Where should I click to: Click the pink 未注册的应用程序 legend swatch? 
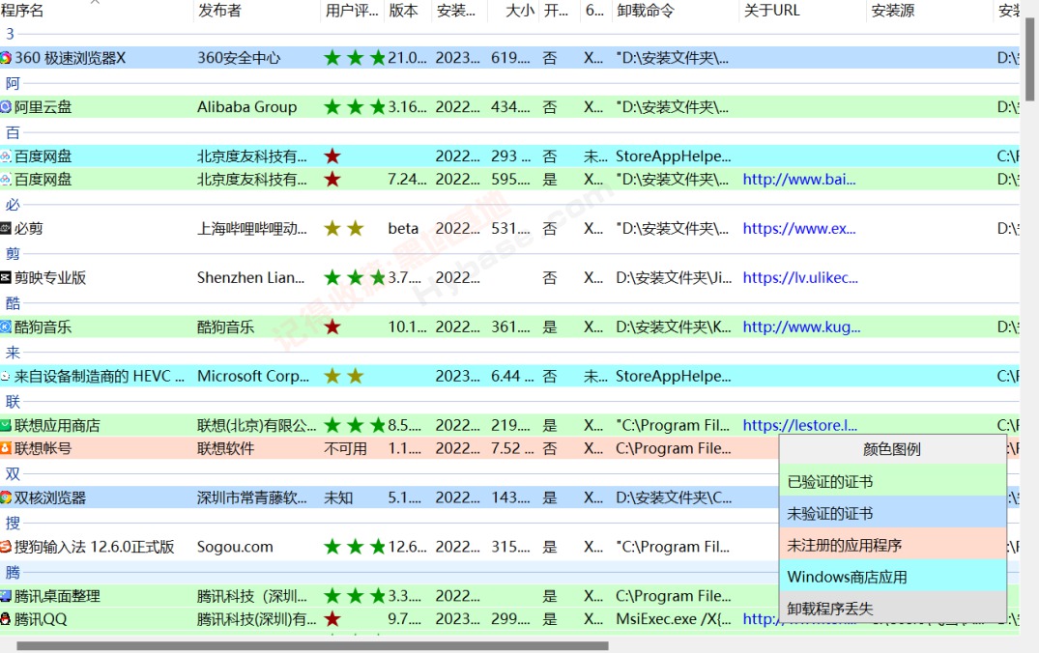[892, 545]
